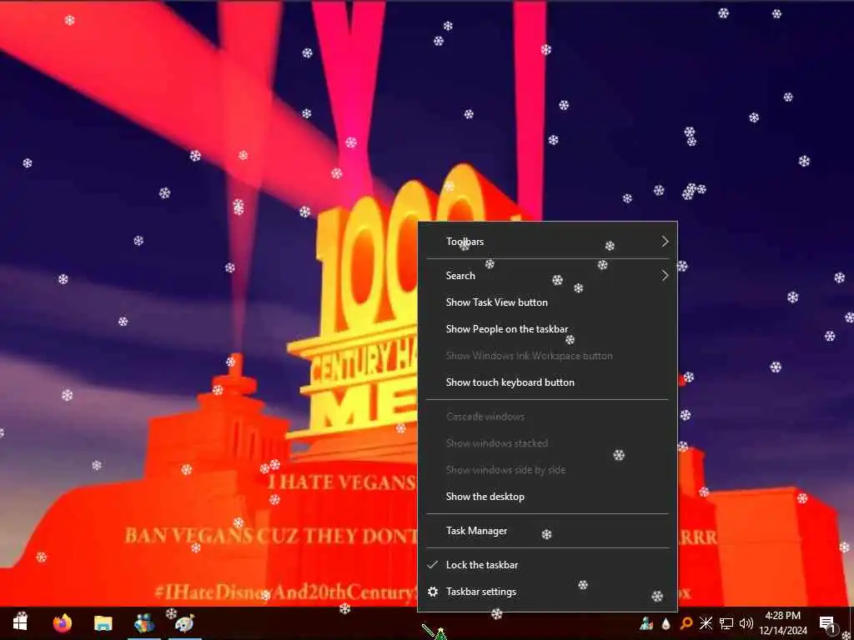
Task: Open network status tray icon
Action: click(x=726, y=623)
